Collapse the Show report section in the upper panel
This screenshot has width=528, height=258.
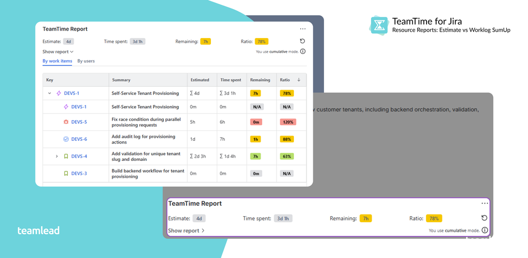58,52
